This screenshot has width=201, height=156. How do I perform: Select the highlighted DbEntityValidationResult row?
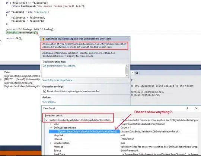pyautogui.click(x=84, y=131)
